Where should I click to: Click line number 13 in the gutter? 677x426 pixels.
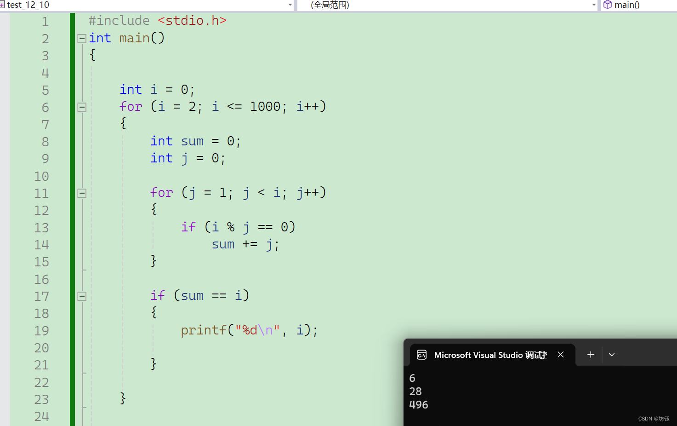[41, 228]
